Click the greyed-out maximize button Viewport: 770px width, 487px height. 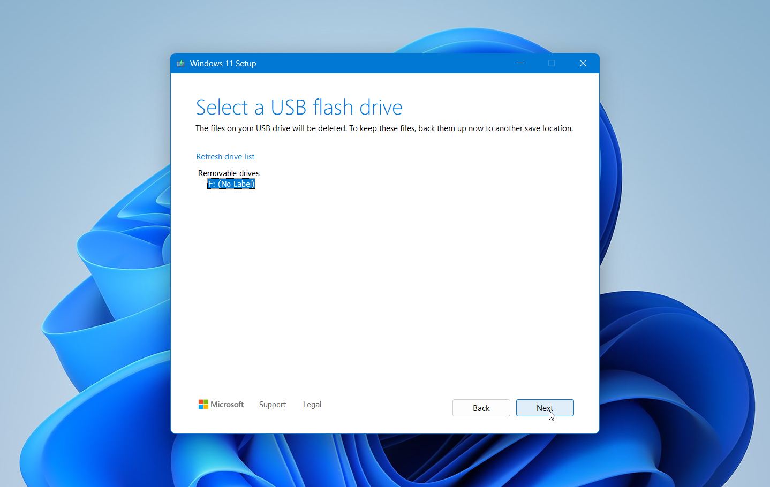(x=552, y=63)
